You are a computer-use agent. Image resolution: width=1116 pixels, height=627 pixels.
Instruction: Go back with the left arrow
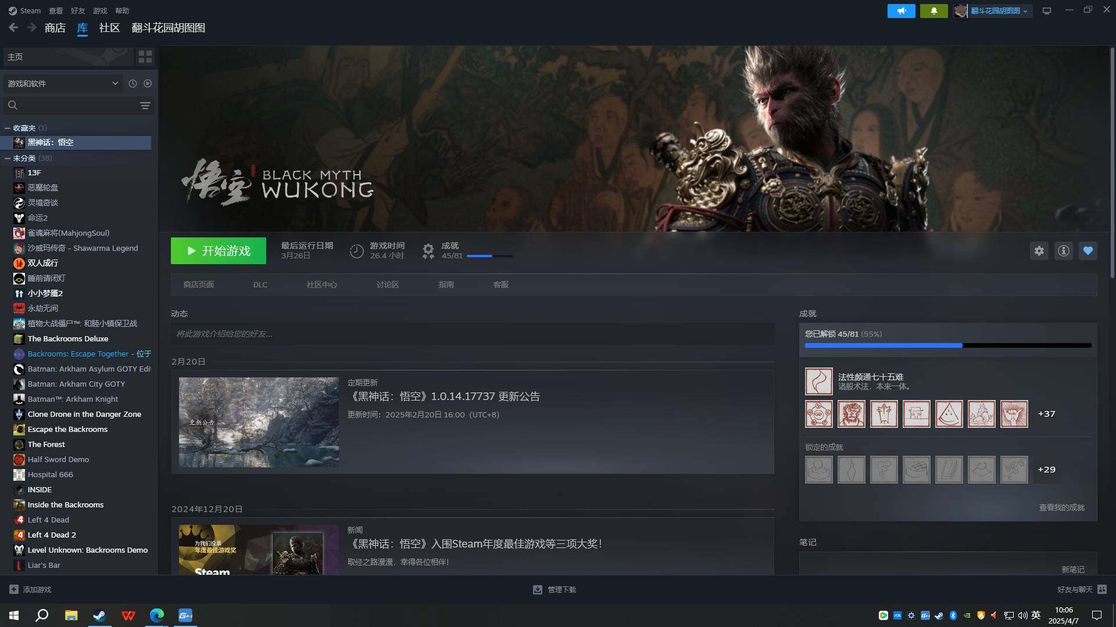pos(13,27)
